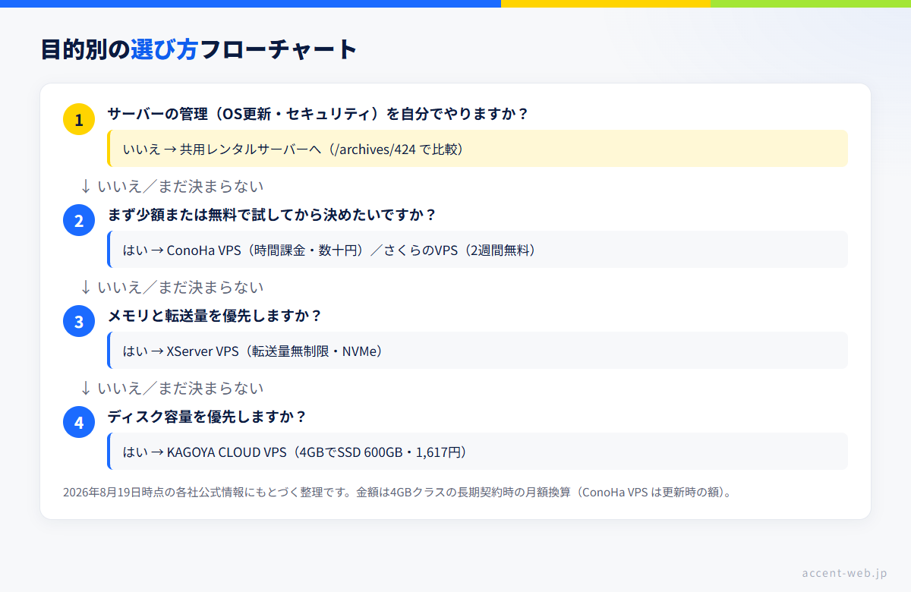Select the XServer VPS（転送量無制限・NVMe） answer box
The width and height of the screenshot is (911, 592).
point(478,351)
